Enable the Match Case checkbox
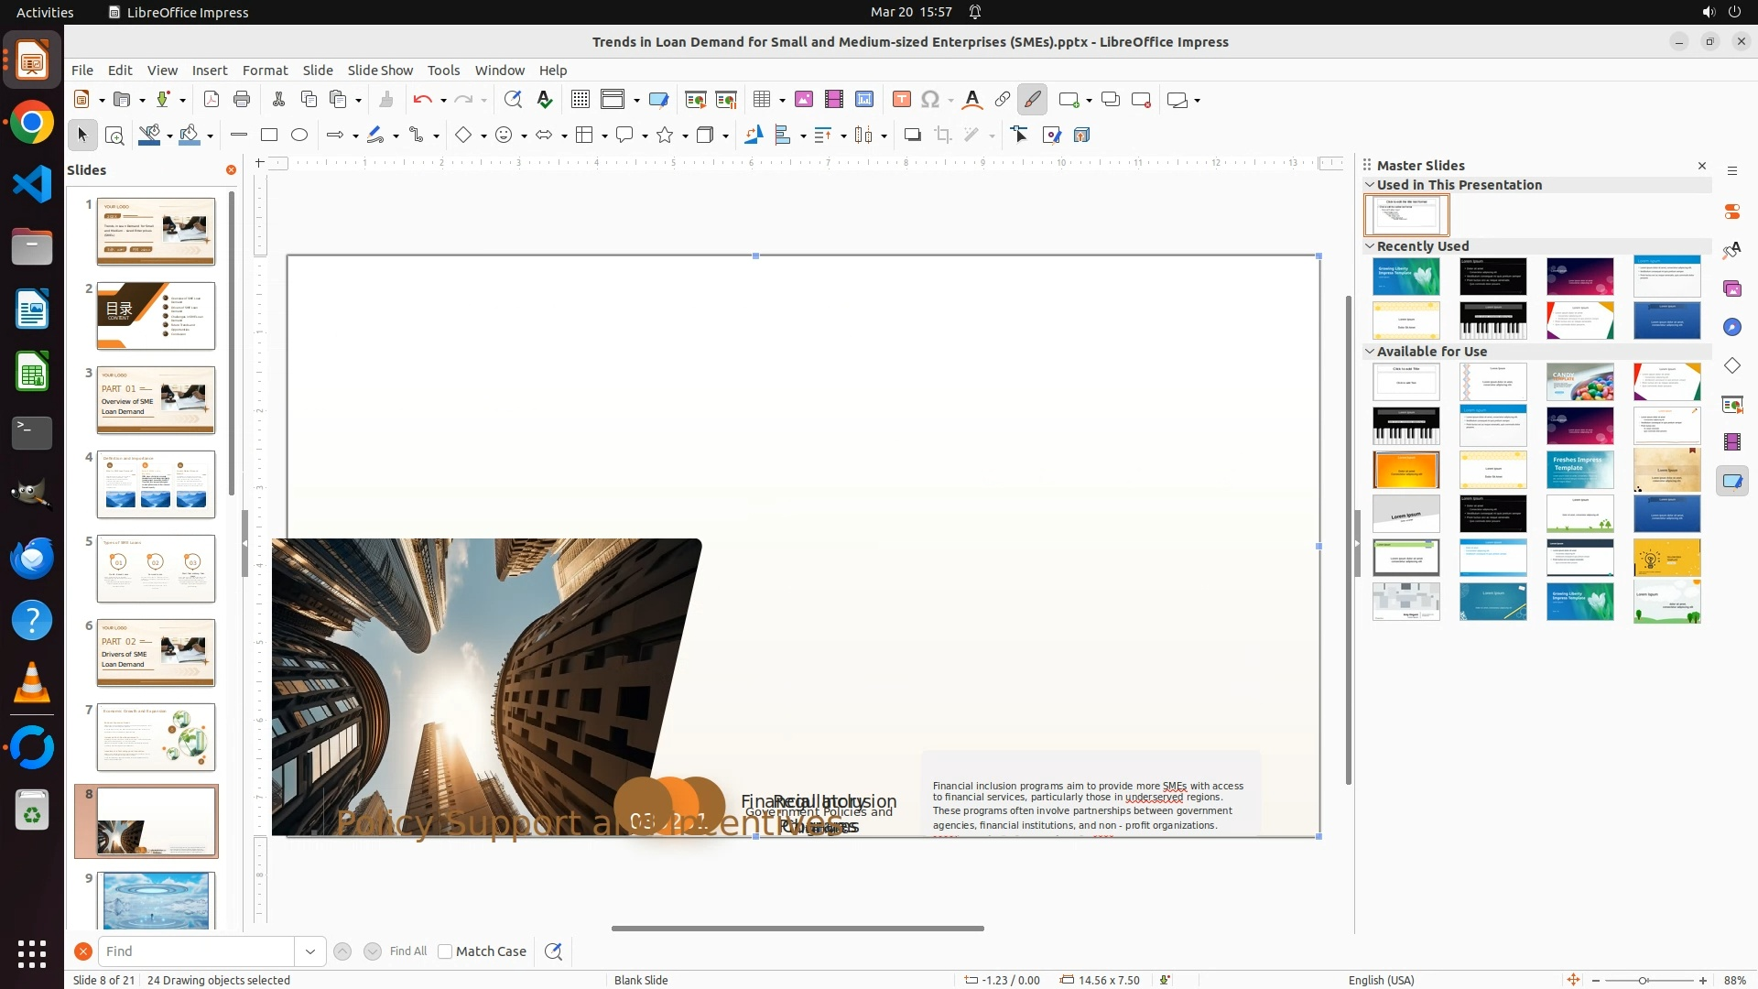 pos(445,951)
